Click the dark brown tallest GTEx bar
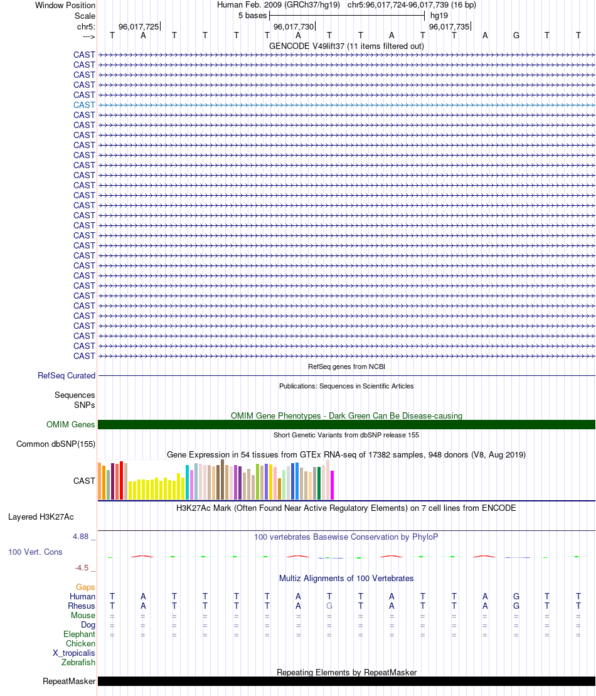Viewport: 596px width, 696px height. tap(222, 480)
